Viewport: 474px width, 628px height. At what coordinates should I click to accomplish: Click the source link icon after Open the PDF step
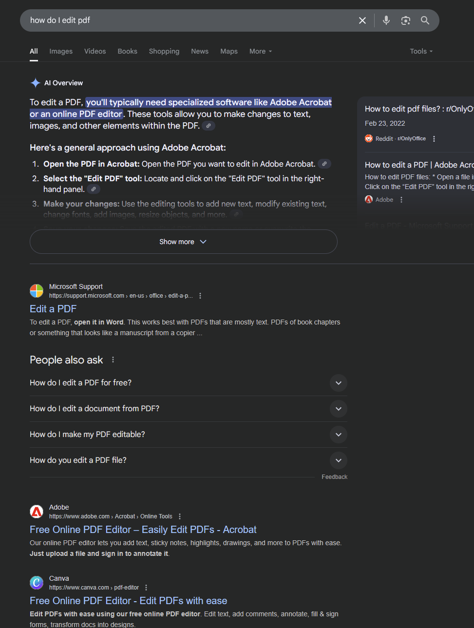324,164
